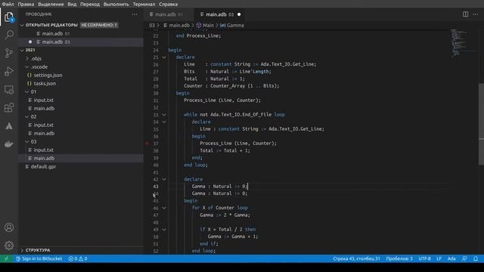Image resolution: width=484 pixels, height=272 pixels.
Task: Close unsaved main.adb 03 tab dot
Action: click(x=239, y=14)
